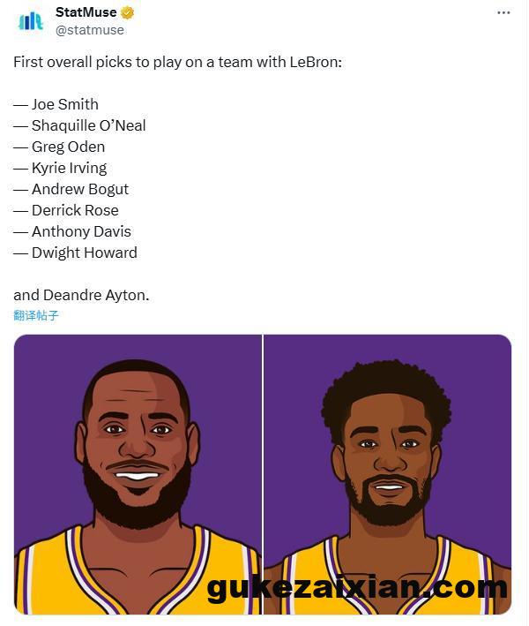Viewport: 529px width, 626px height.
Task: Open the three-dot more options menu
Action: coord(503,12)
